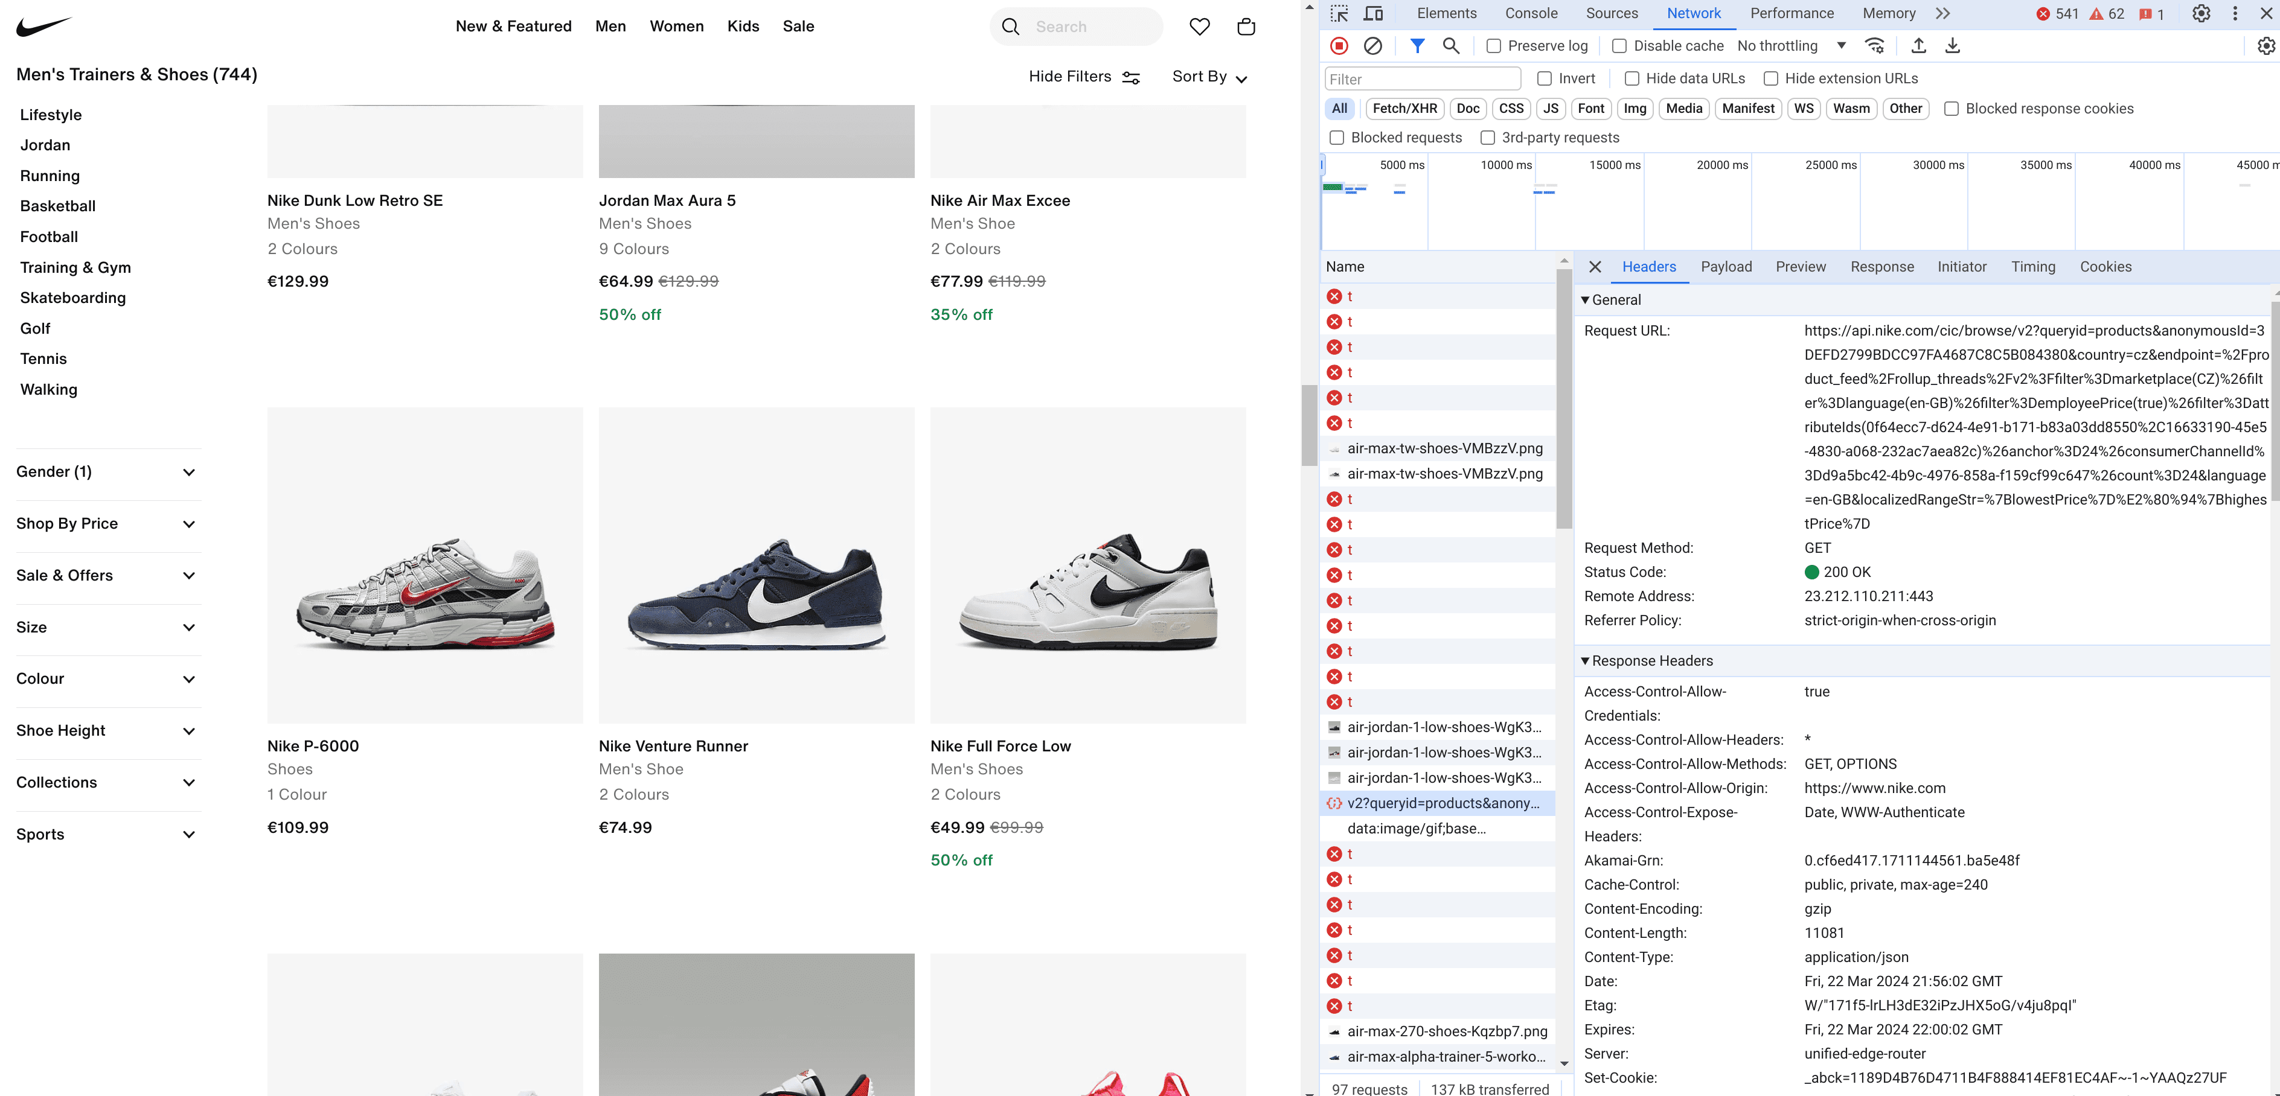2280x1096 pixels.
Task: Focus the network Filter input field
Action: click(1423, 78)
